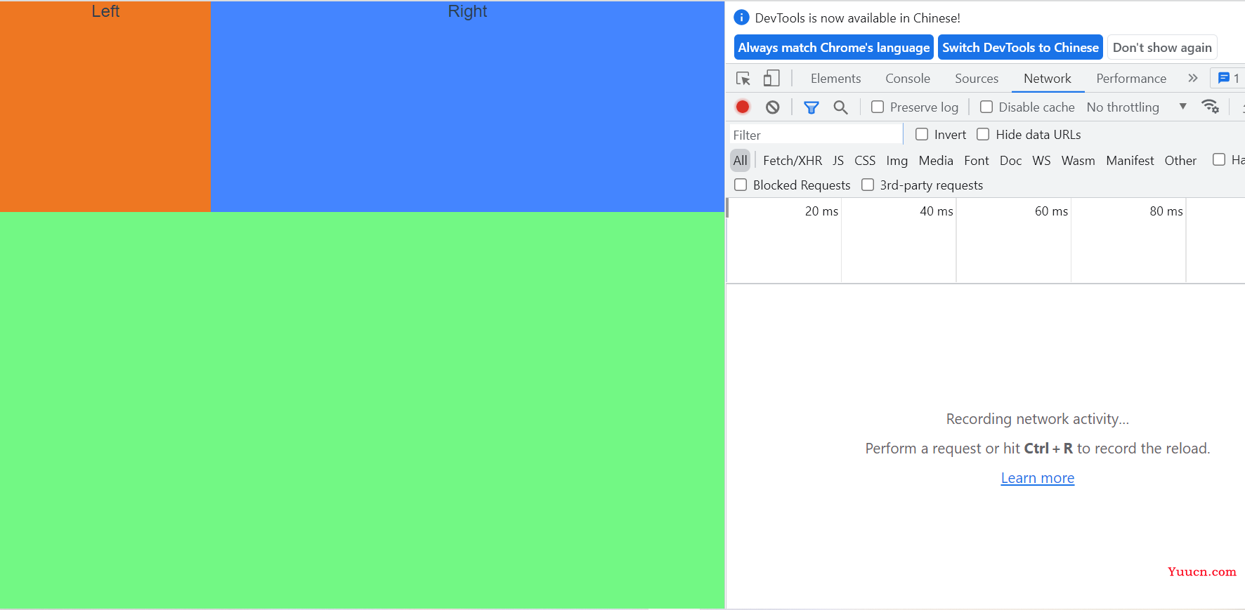The height and width of the screenshot is (610, 1245).
Task: Filter requests by Manifest
Action: 1130,160
